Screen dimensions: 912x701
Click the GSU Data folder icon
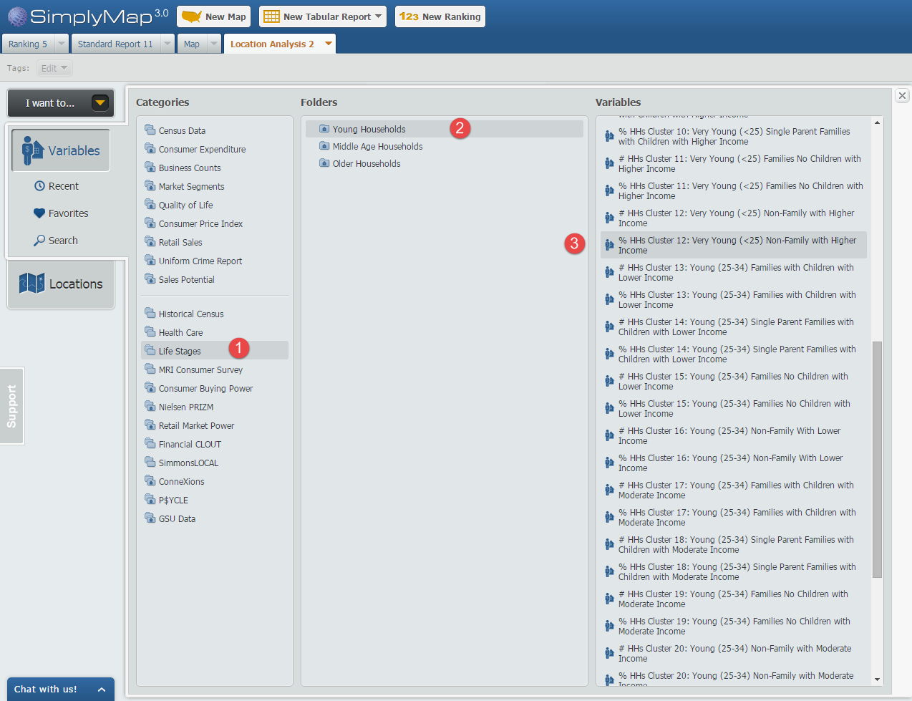pyautogui.click(x=150, y=518)
